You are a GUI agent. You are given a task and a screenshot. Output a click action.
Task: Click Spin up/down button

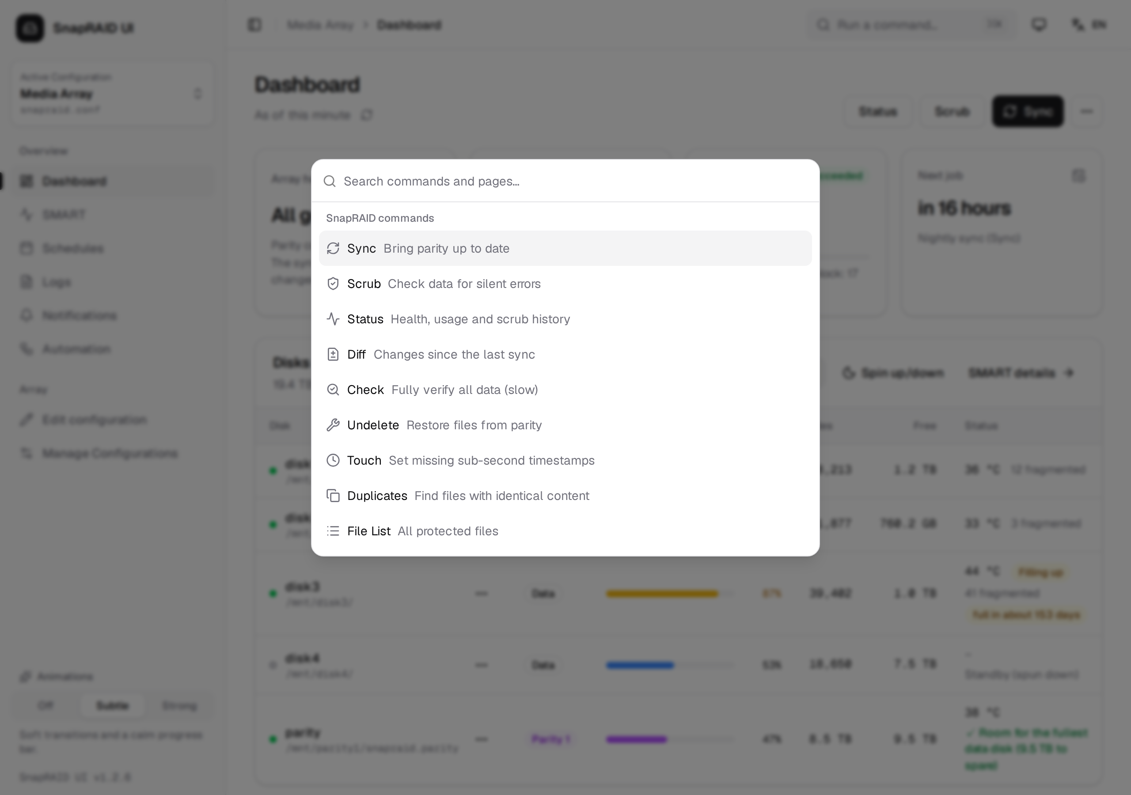(x=892, y=373)
